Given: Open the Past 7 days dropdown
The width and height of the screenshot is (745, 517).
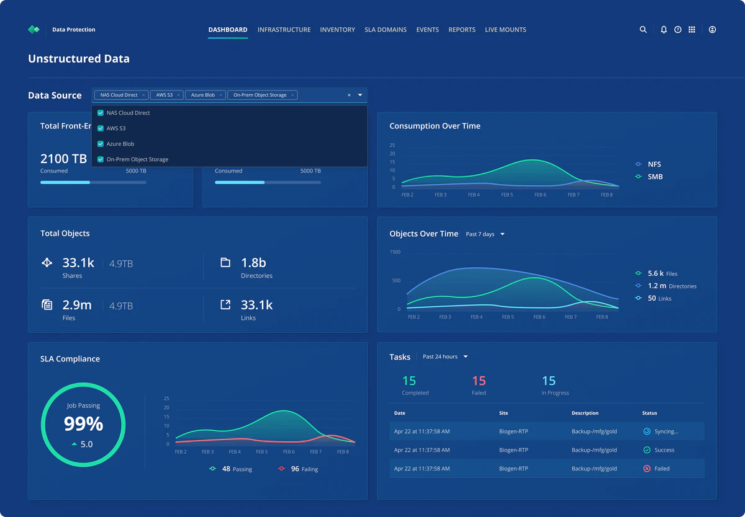Looking at the screenshot, I should click(x=485, y=234).
